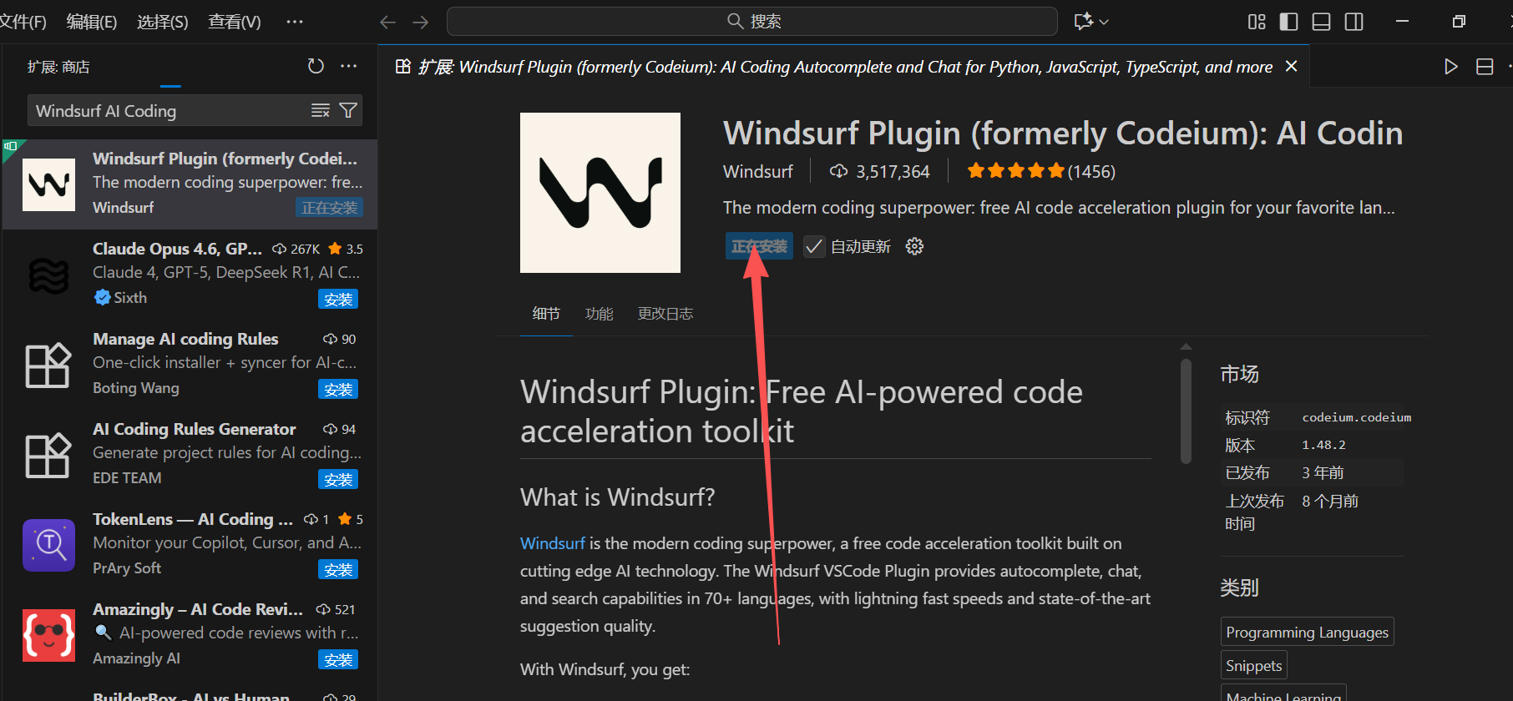
Task: Click Windsurf list item logo thumbnail
Action: [x=48, y=184]
